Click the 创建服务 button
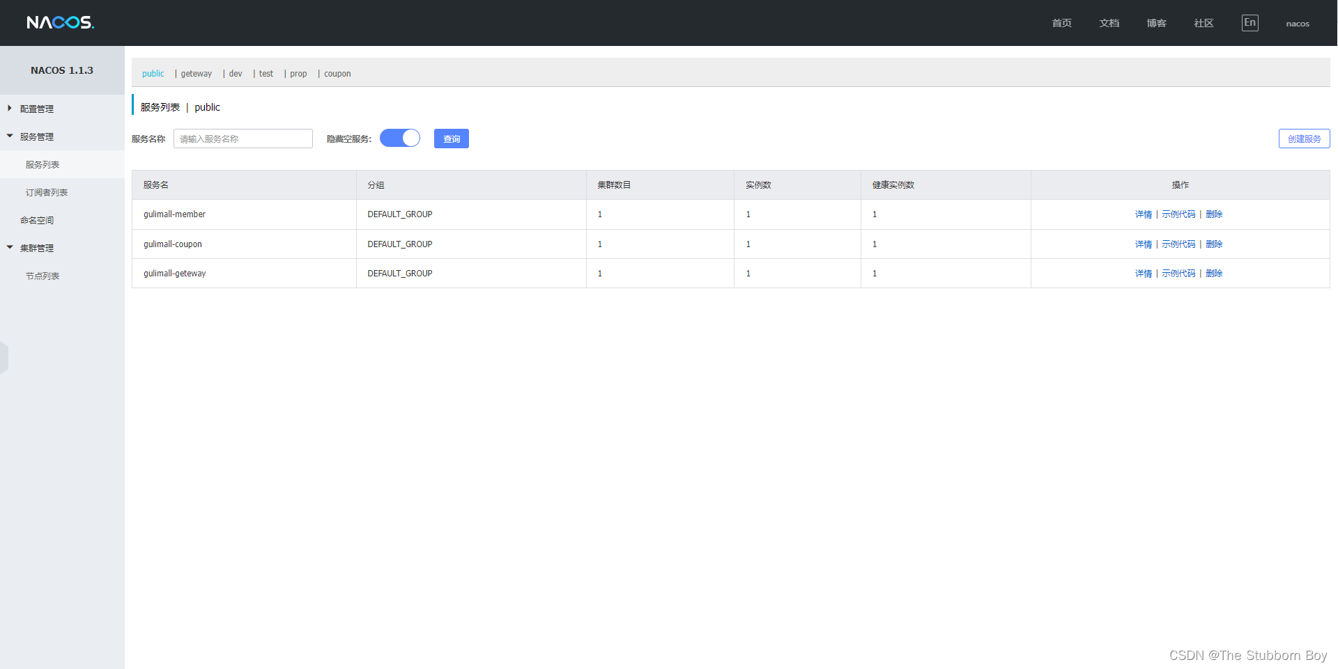 click(1304, 139)
